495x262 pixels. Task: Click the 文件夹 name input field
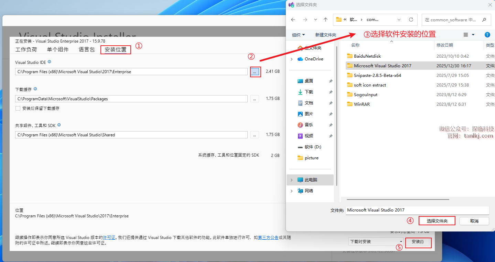(x=417, y=210)
